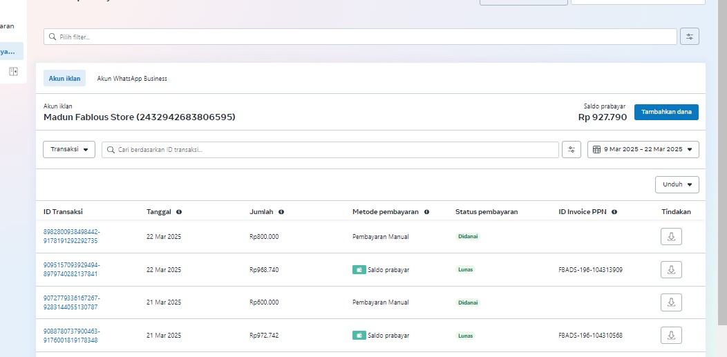The height and width of the screenshot is (357, 727).
Task: Click info icon next to Jumlah header
Action: 281,212
